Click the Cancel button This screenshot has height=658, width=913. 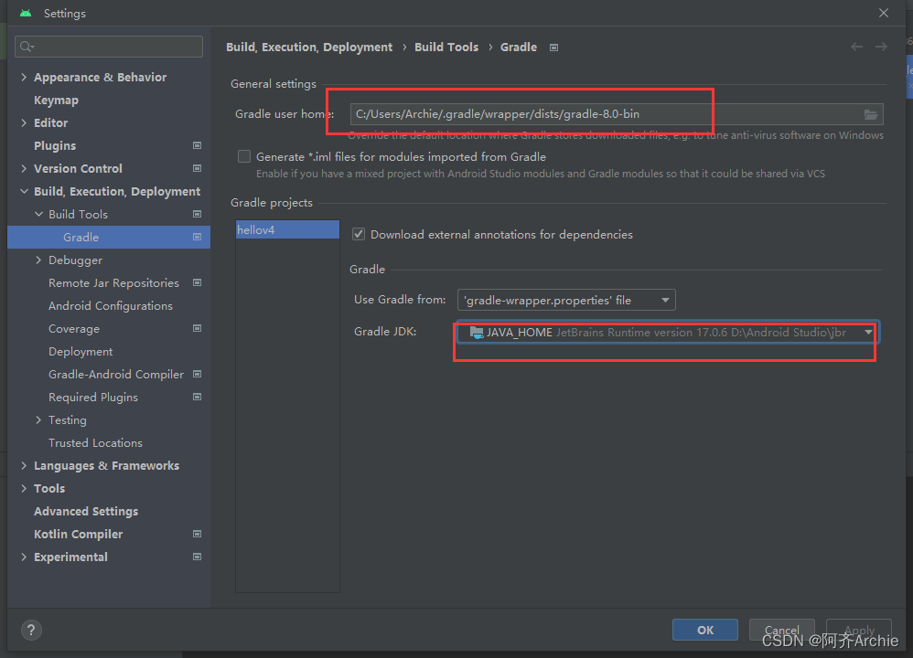coord(781,630)
